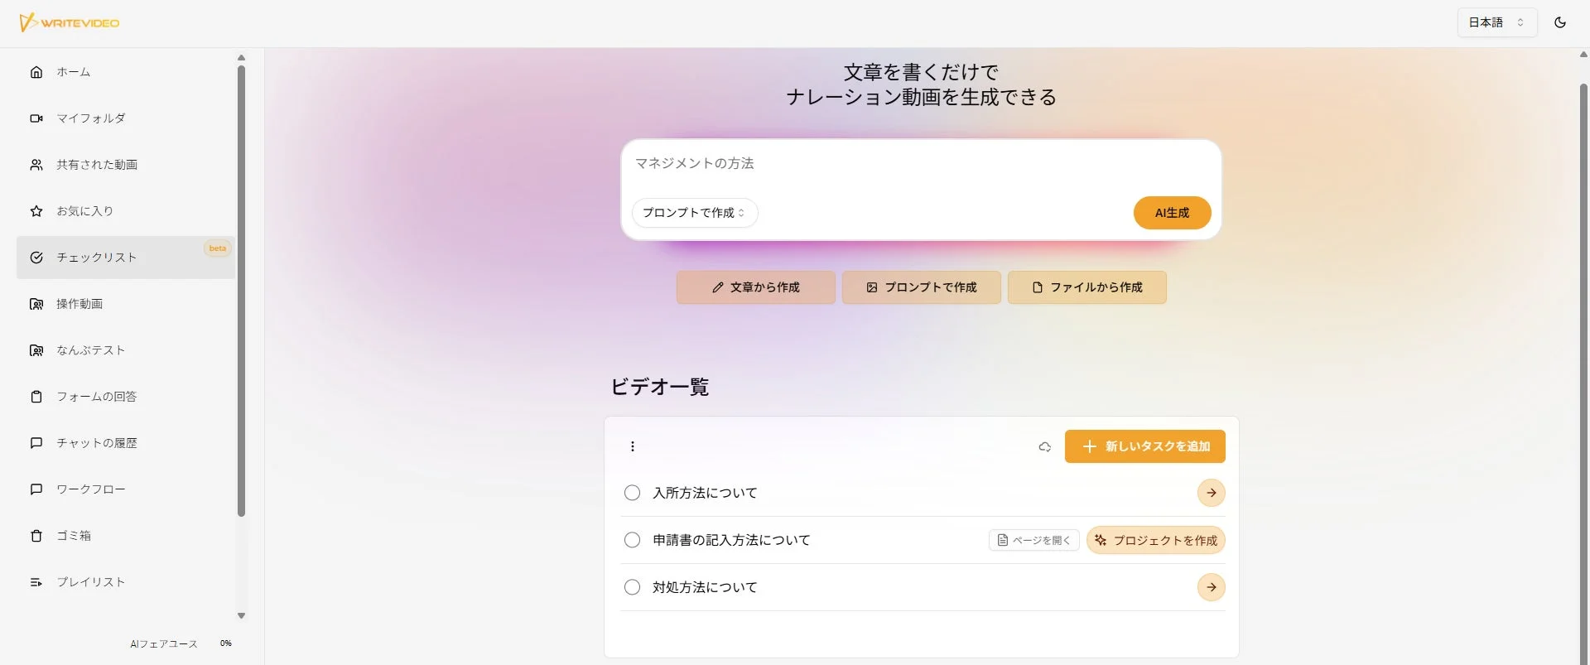Mark 申請書の記入方法について as done
Viewport: 1590px width, 665px height.
point(632,539)
